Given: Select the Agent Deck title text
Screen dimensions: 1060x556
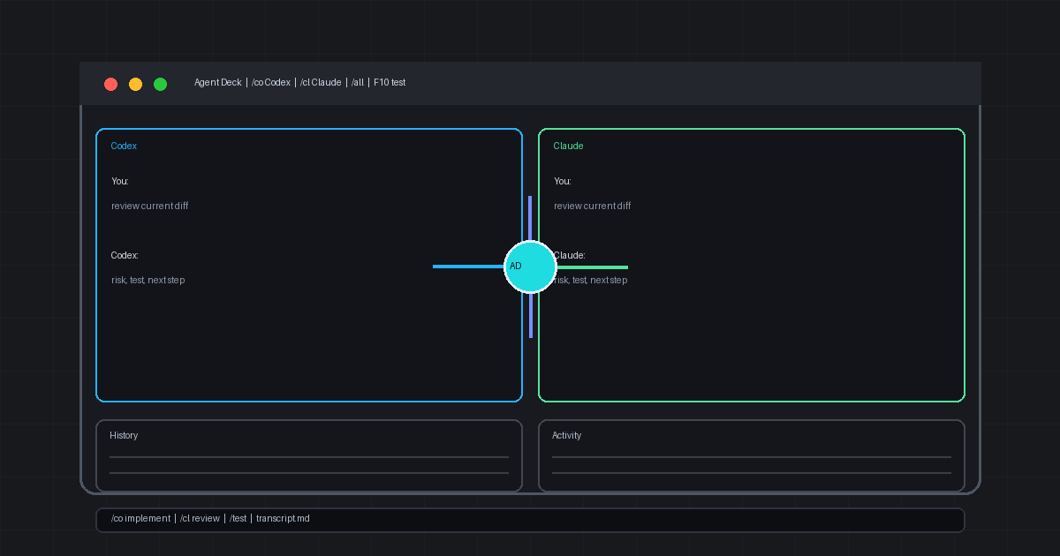Looking at the screenshot, I should pos(218,83).
